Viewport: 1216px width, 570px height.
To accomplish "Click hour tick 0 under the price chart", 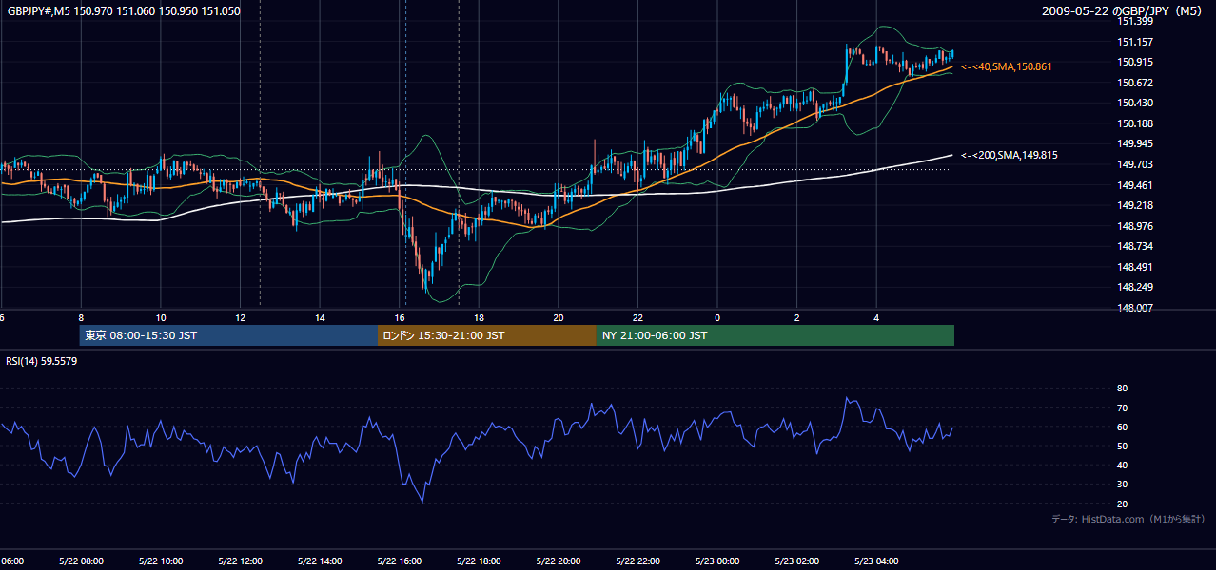I will (717, 317).
